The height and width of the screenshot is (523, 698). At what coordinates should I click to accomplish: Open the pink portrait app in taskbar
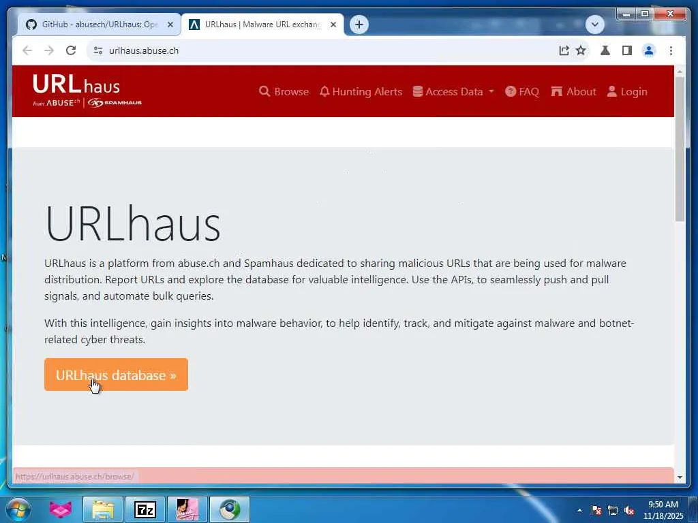coord(187,509)
